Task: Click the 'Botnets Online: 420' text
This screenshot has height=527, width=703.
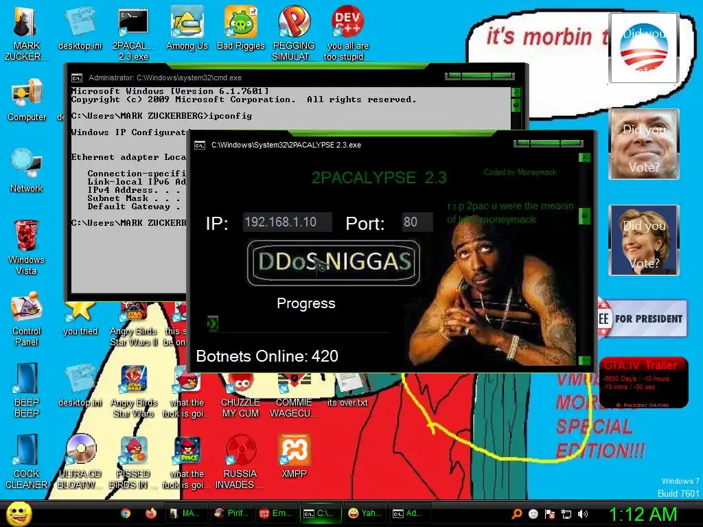Action: click(x=267, y=356)
